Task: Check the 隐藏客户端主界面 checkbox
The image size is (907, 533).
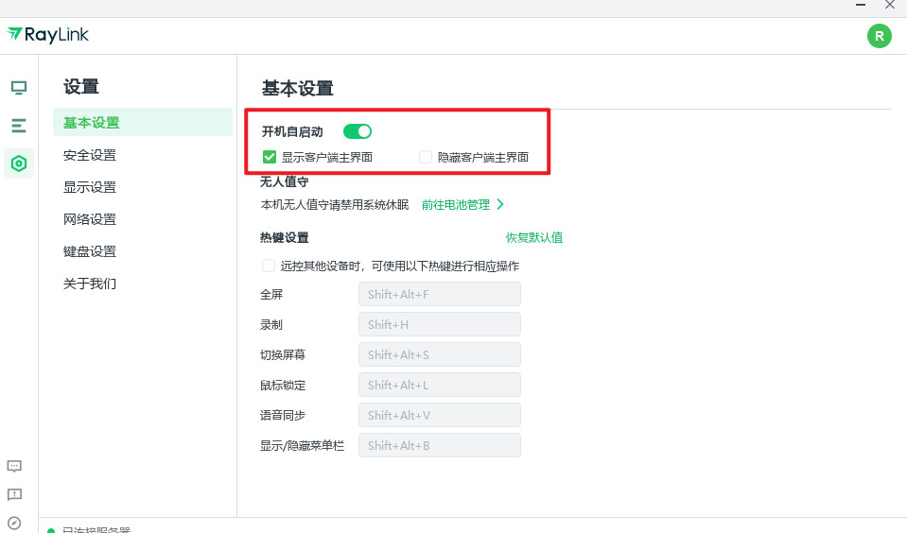Action: tap(426, 157)
